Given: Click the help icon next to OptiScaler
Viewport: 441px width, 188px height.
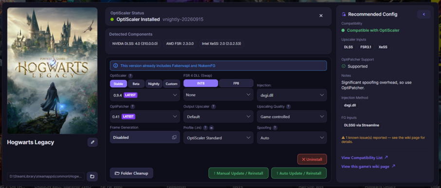Looking at the screenshot, I should click(x=130, y=75).
